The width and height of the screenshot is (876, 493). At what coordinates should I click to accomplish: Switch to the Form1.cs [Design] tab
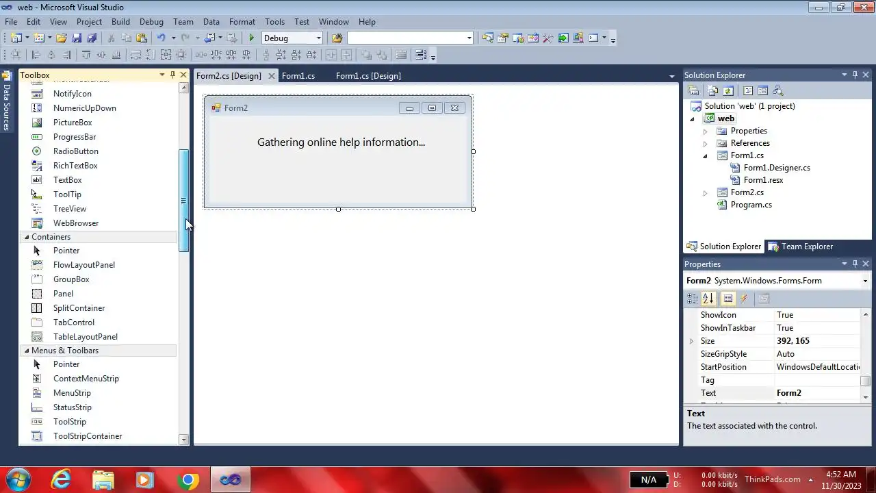coord(368,76)
